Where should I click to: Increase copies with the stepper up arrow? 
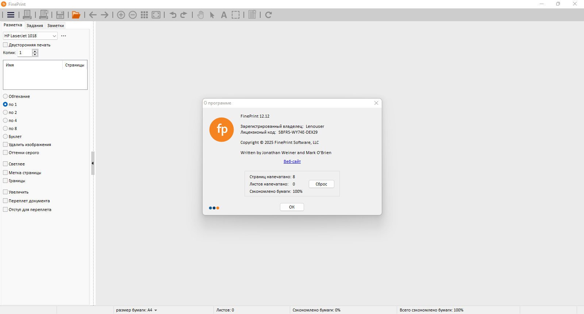(x=35, y=51)
